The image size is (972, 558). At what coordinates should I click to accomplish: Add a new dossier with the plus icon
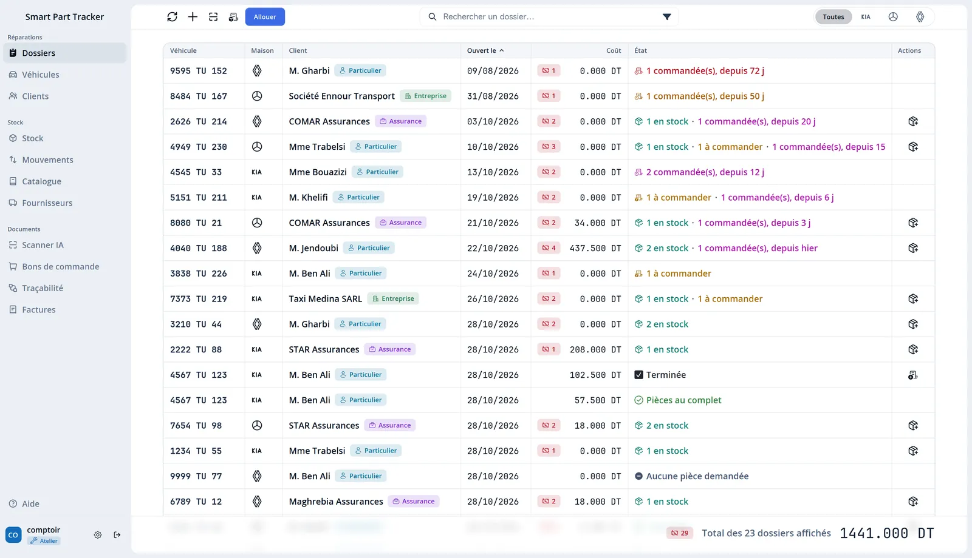click(193, 17)
